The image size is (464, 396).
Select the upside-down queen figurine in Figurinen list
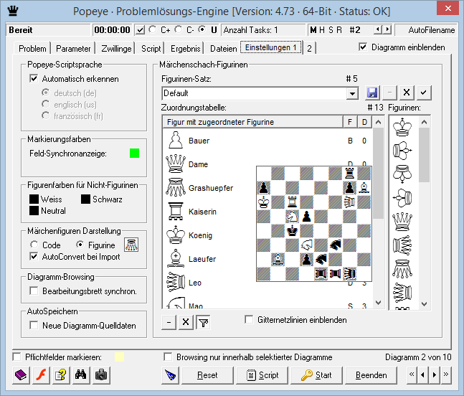click(402, 269)
